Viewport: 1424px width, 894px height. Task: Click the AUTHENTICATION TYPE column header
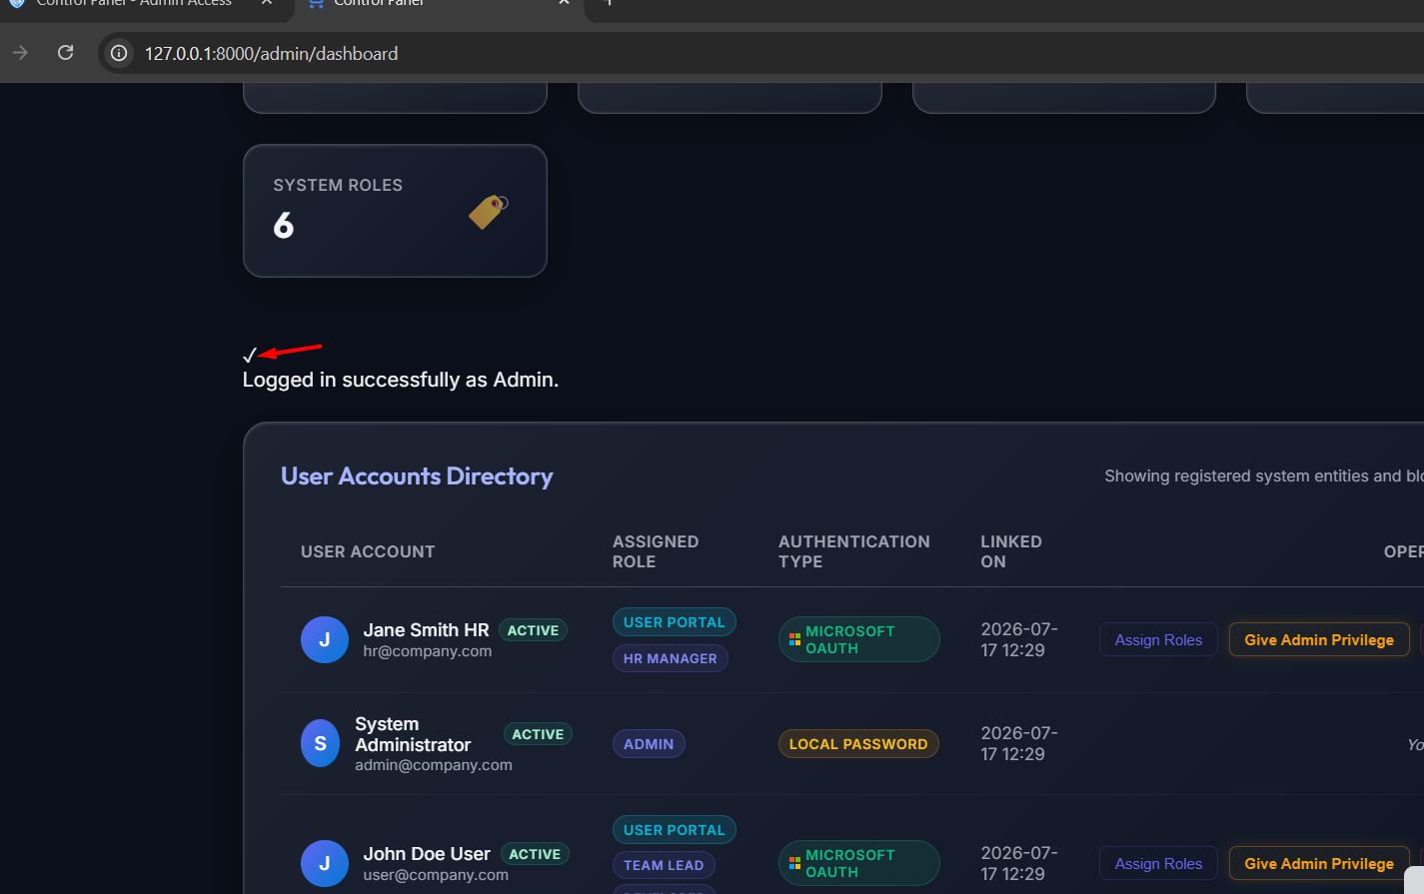[854, 552]
